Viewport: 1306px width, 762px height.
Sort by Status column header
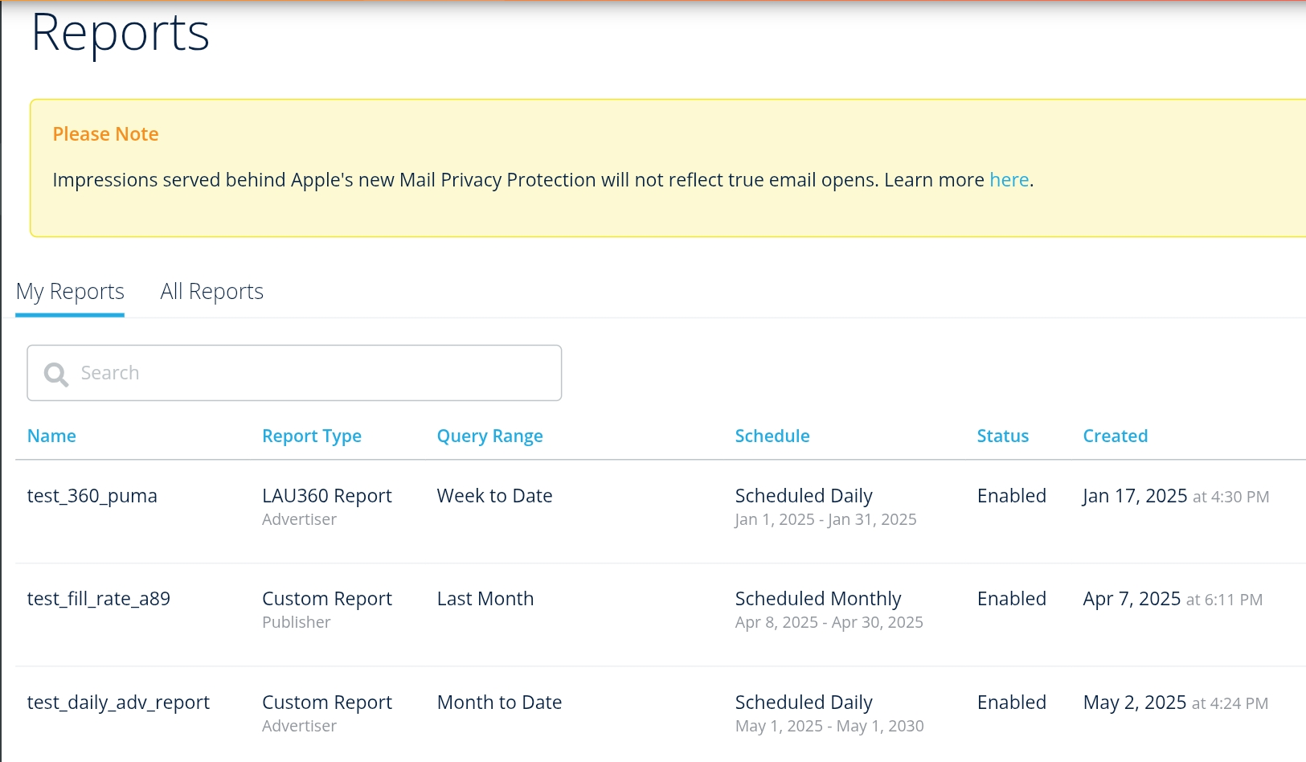pyautogui.click(x=1002, y=436)
